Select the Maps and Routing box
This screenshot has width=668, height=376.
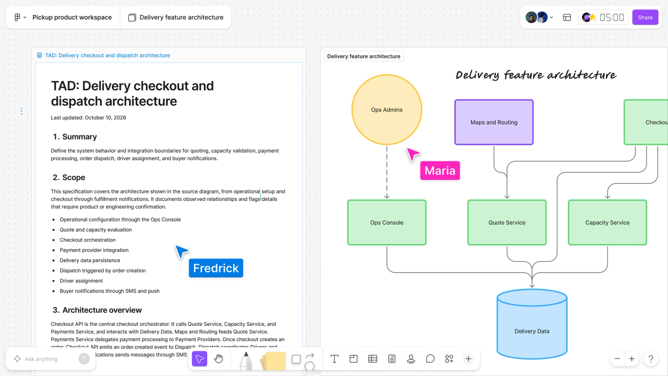pyautogui.click(x=494, y=122)
